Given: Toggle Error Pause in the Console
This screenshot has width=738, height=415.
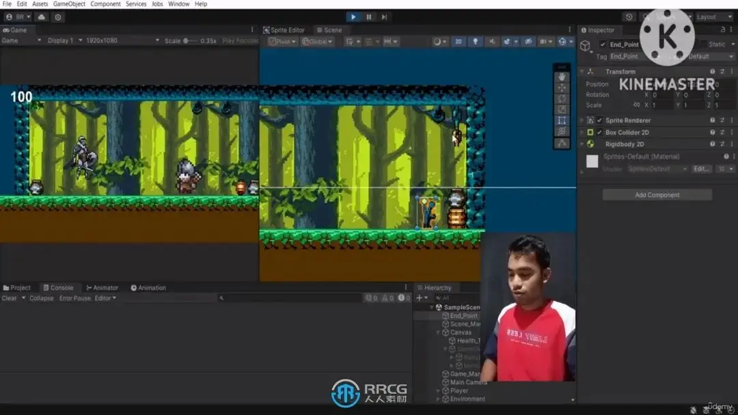Looking at the screenshot, I should [x=75, y=298].
